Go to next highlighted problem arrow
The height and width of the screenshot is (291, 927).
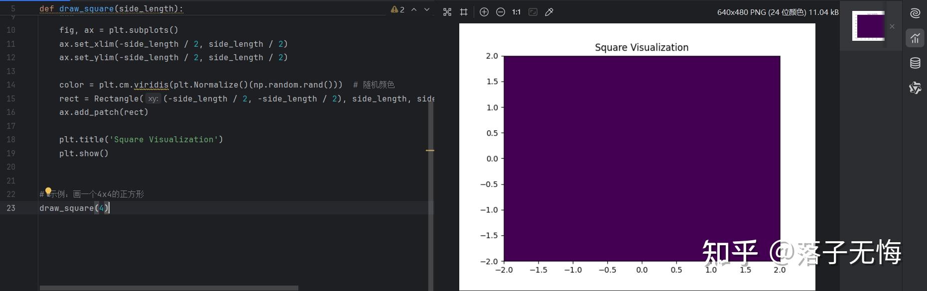click(x=427, y=9)
